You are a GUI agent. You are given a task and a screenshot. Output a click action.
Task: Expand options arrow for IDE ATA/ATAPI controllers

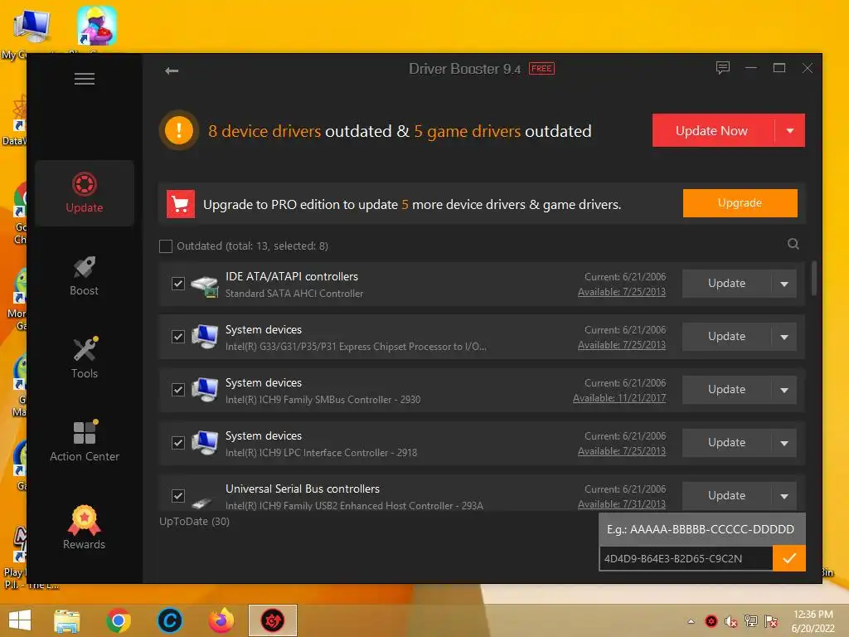[x=784, y=284]
